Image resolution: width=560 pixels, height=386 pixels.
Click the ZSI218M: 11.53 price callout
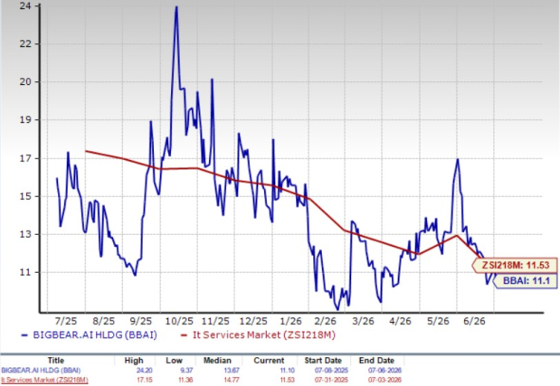[x=515, y=265]
